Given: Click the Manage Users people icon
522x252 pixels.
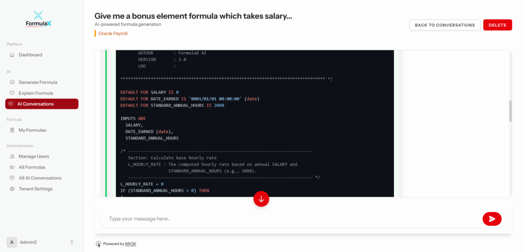Looking at the screenshot, I should 12,156.
